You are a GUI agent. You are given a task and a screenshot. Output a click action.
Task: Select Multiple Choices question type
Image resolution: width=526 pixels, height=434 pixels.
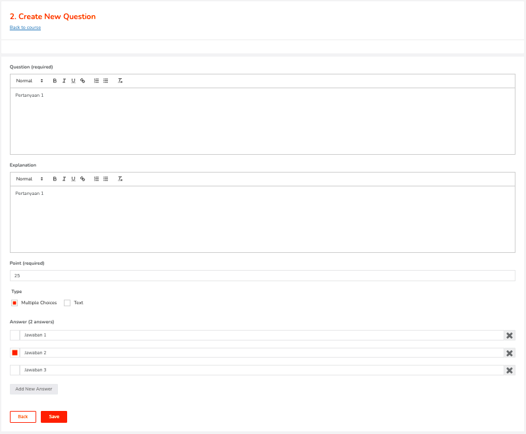14,303
